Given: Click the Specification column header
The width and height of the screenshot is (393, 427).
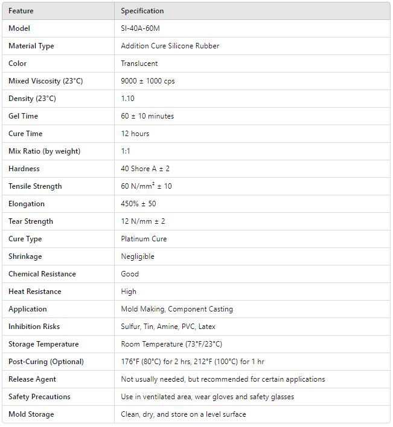Looking at the screenshot, I should [142, 11].
